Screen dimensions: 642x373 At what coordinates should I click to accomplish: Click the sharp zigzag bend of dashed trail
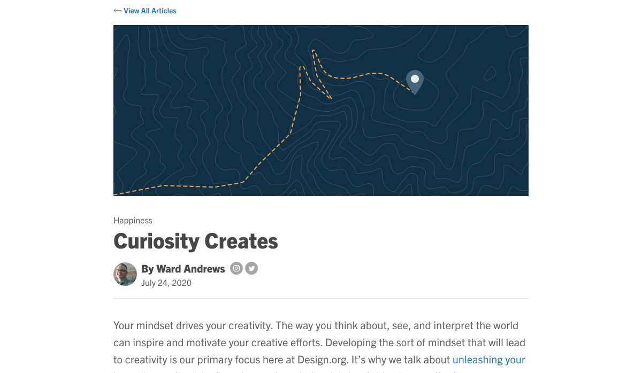pos(330,98)
